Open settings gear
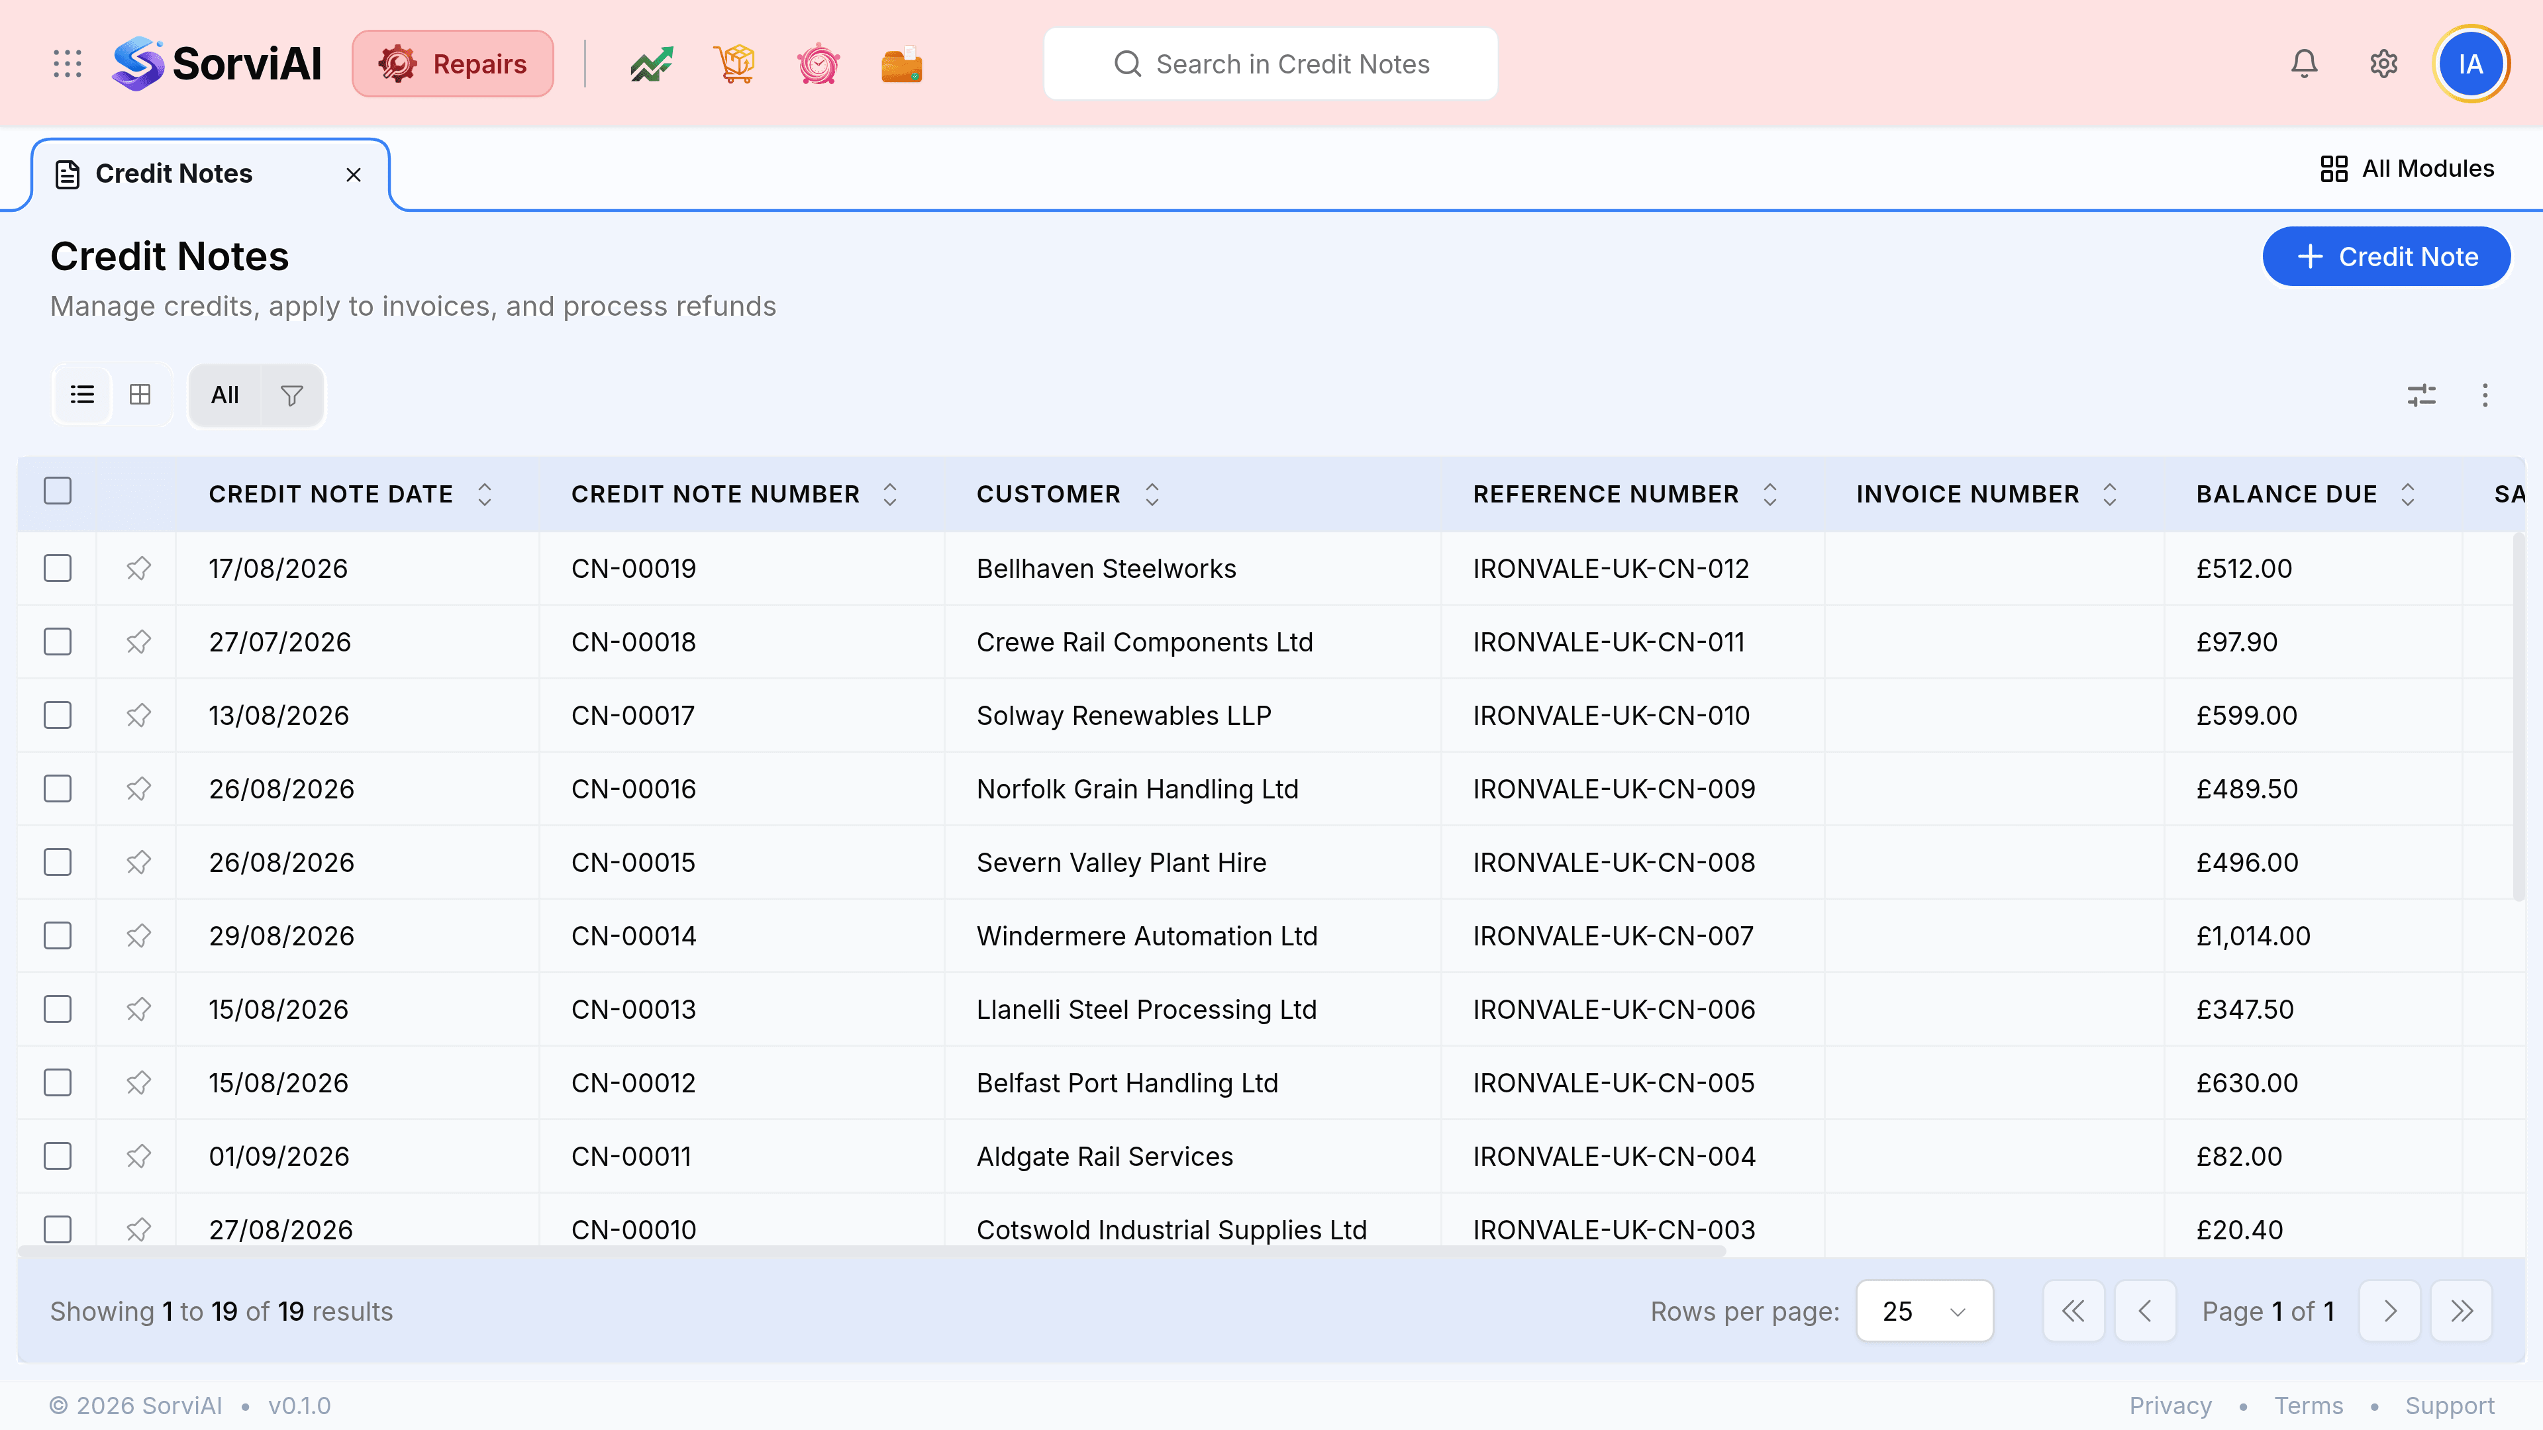The height and width of the screenshot is (1430, 2543). [2384, 64]
